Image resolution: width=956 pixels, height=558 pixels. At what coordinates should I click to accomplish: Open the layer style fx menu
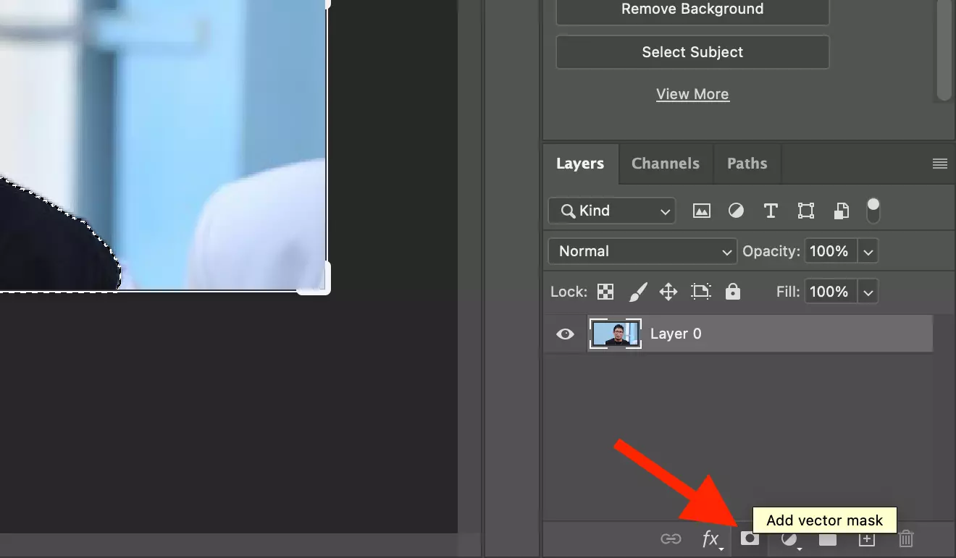tap(710, 538)
